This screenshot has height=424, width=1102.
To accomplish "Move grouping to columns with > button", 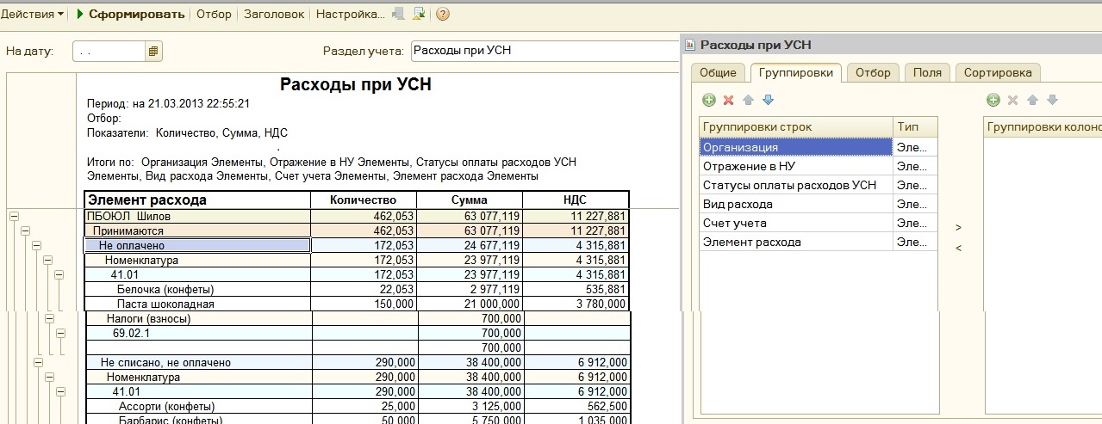I will [x=959, y=228].
